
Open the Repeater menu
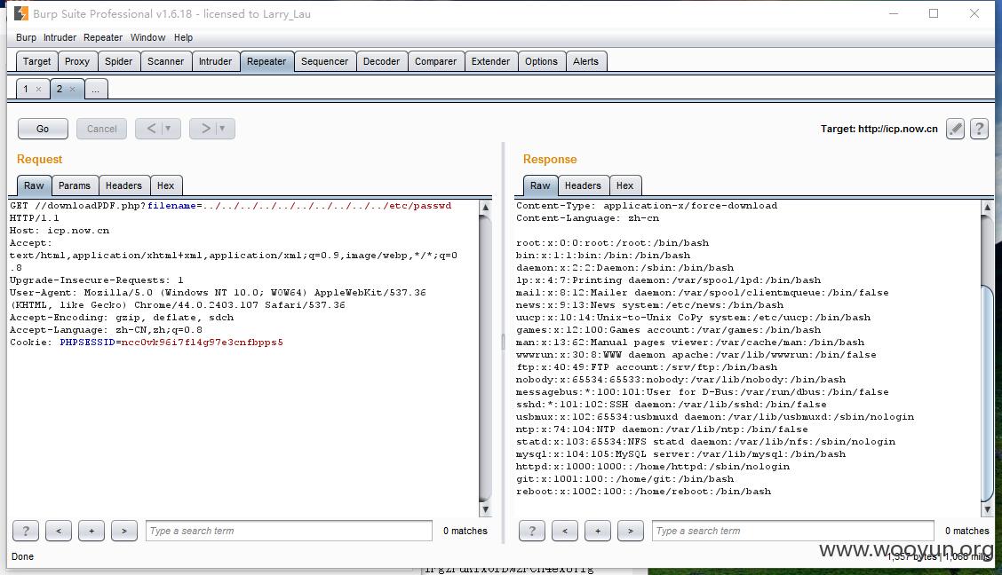103,37
